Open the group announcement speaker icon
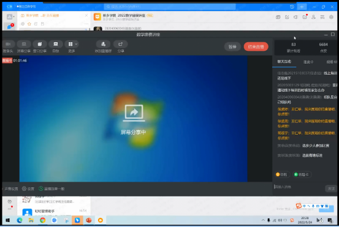The height and width of the screenshot is (227, 339). [x=295, y=17]
